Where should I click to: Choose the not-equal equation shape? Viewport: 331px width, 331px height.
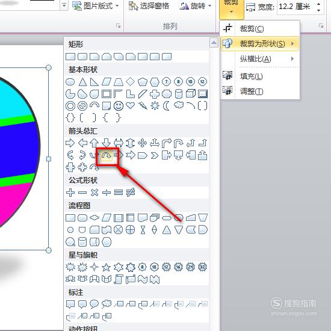pyautogui.click(x=131, y=193)
